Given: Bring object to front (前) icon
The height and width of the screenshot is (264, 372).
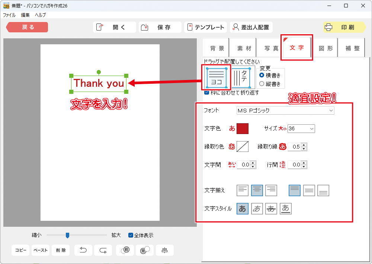Looking at the screenshot, I should click(125, 250).
